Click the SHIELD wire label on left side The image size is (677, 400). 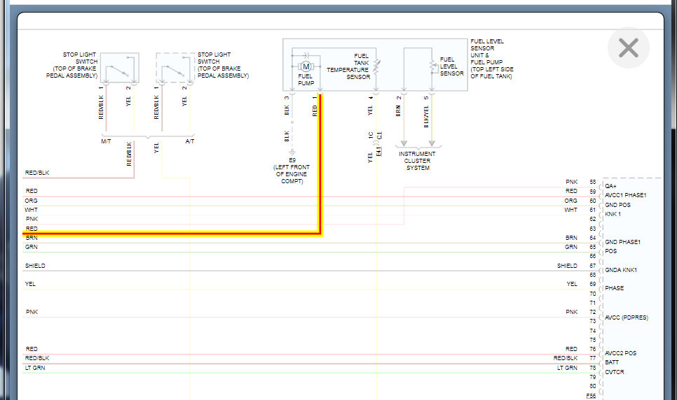pos(35,266)
